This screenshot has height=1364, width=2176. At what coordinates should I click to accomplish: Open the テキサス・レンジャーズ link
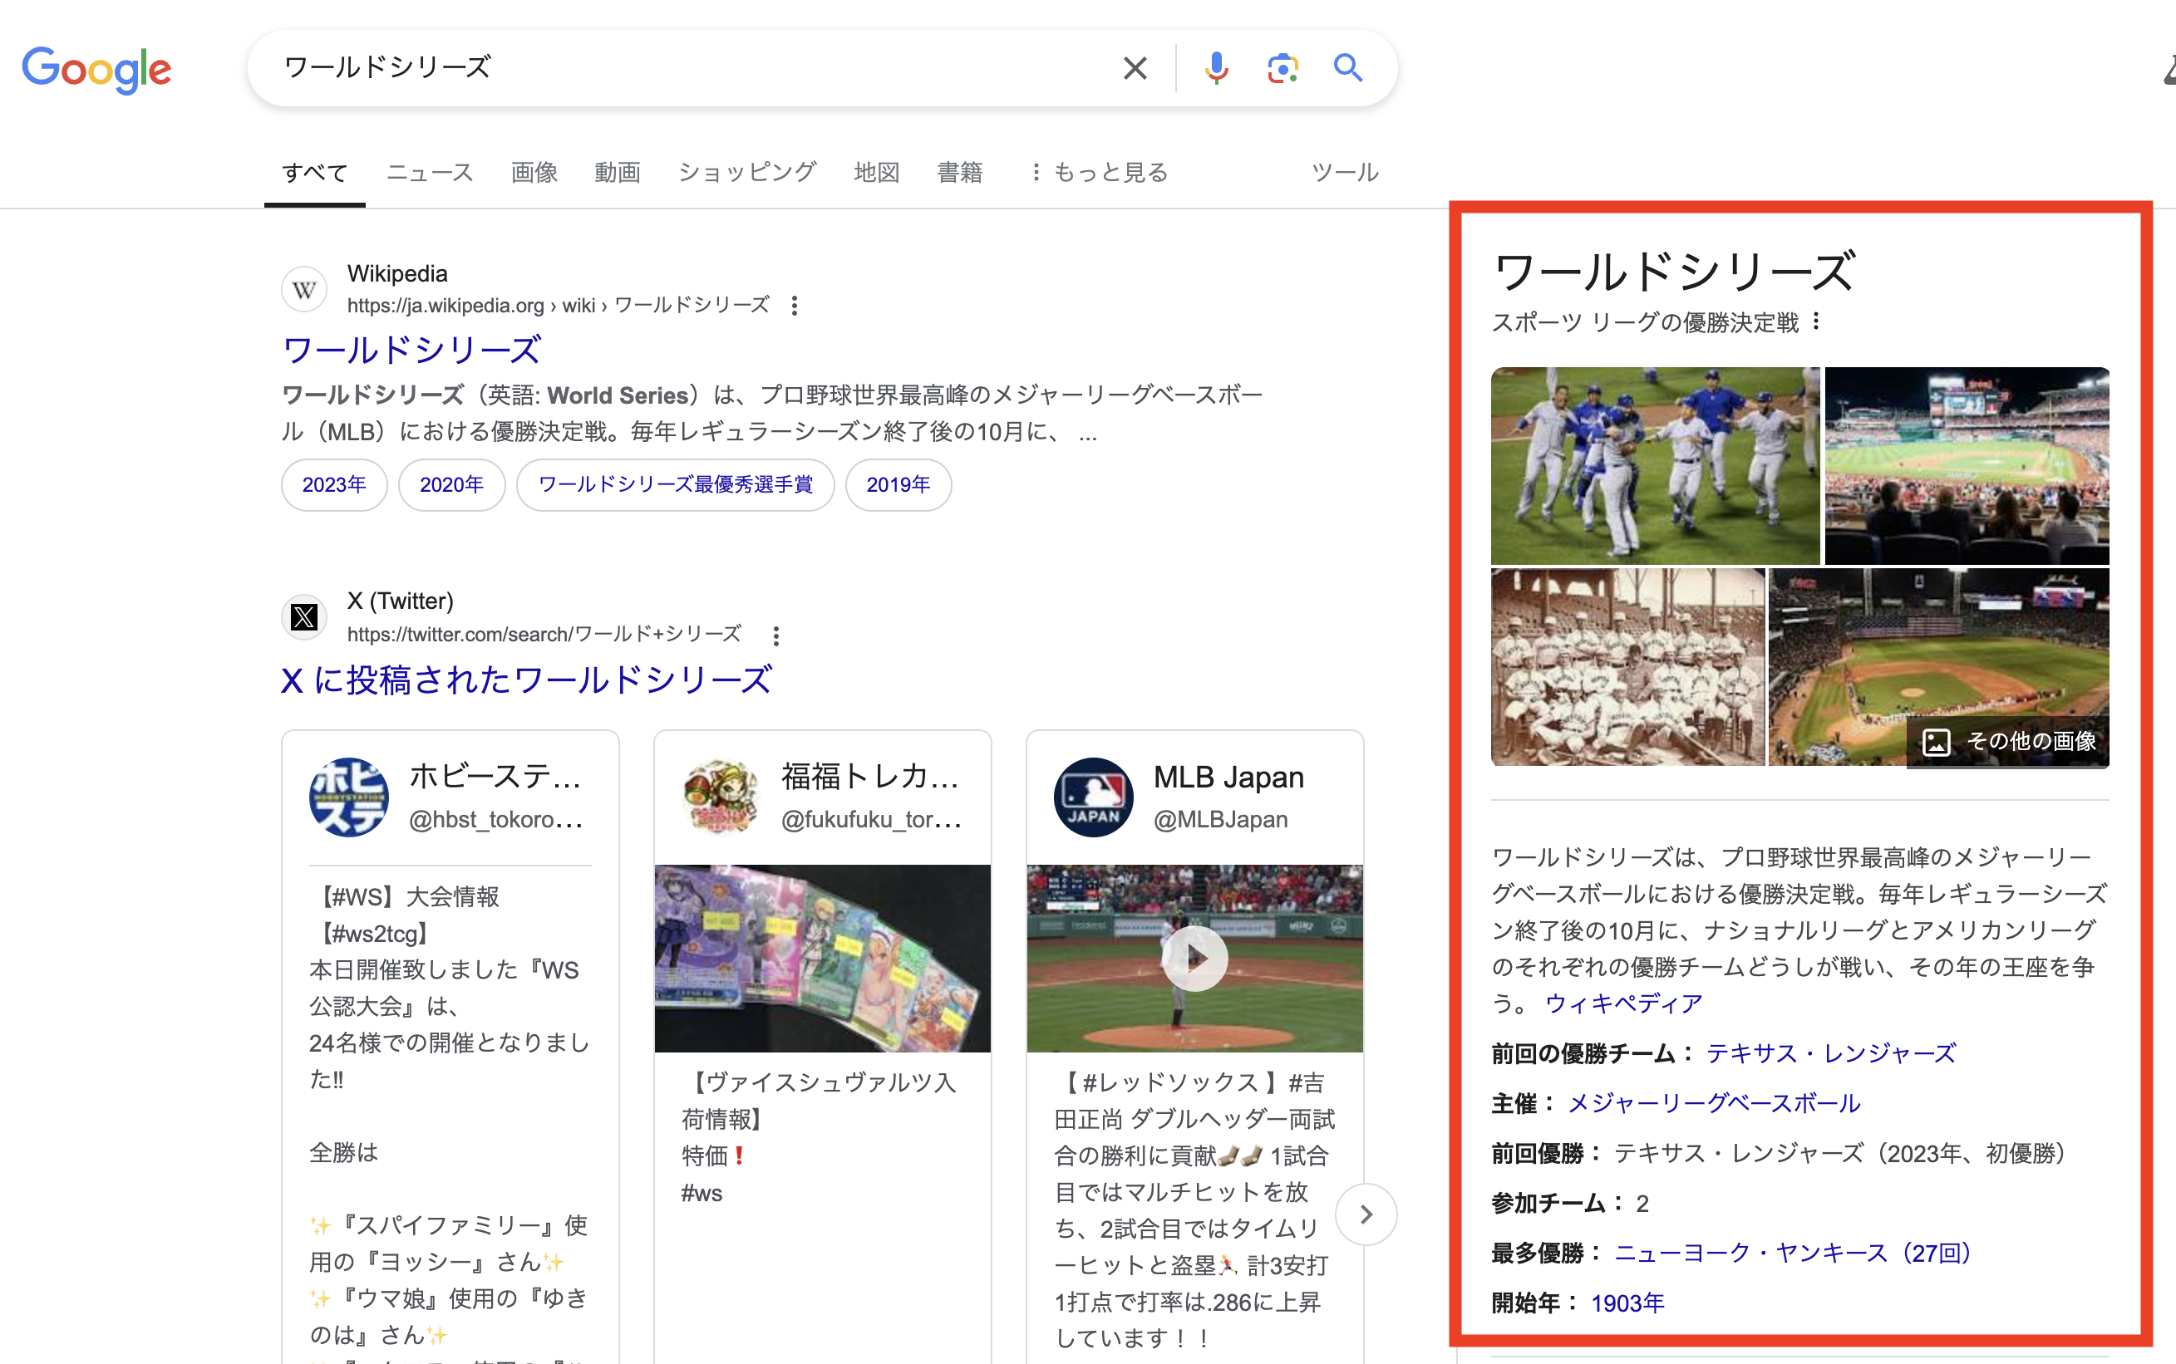tap(1830, 1053)
